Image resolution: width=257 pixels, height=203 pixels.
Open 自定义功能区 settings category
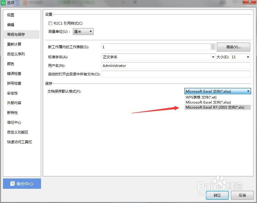[x=22, y=132]
